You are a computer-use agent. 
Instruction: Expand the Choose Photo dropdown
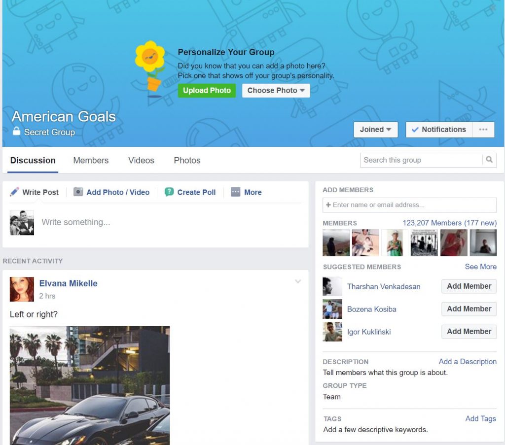(x=276, y=91)
